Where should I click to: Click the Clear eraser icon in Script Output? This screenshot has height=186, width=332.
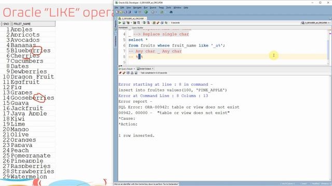coord(124,73)
